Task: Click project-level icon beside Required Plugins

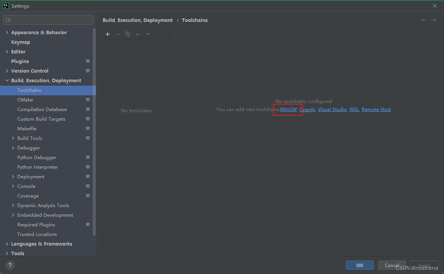Action: [88, 225]
